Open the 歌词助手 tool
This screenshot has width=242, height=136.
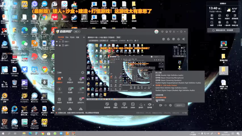coord(70,100)
